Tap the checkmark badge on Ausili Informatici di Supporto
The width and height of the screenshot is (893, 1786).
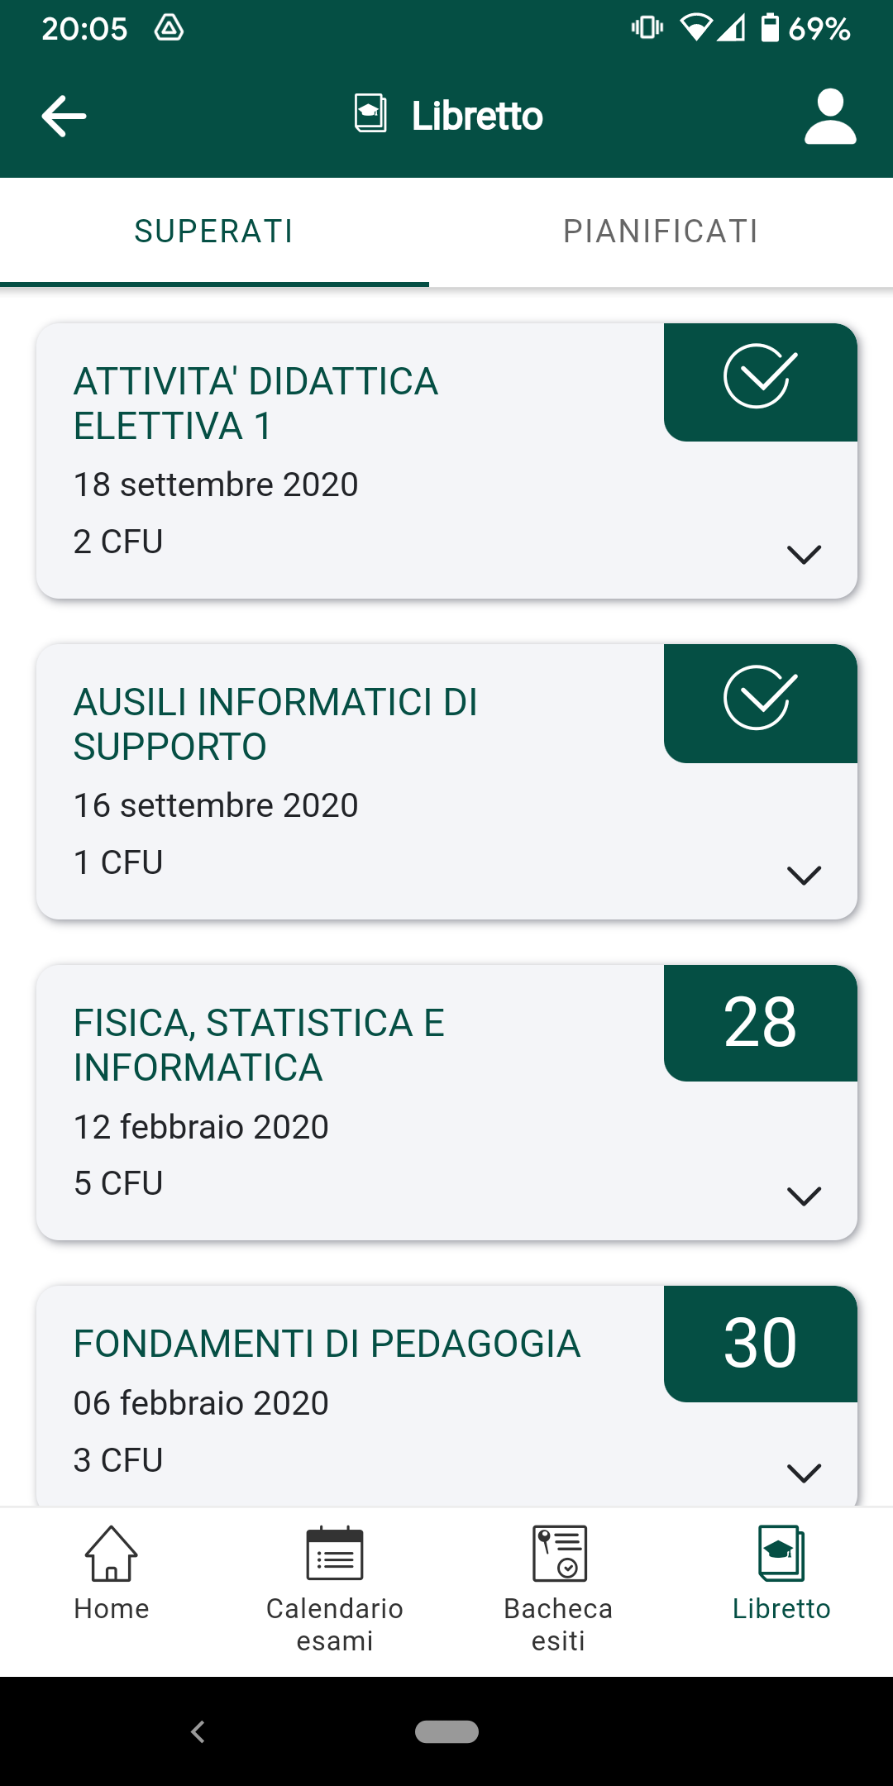tap(760, 700)
